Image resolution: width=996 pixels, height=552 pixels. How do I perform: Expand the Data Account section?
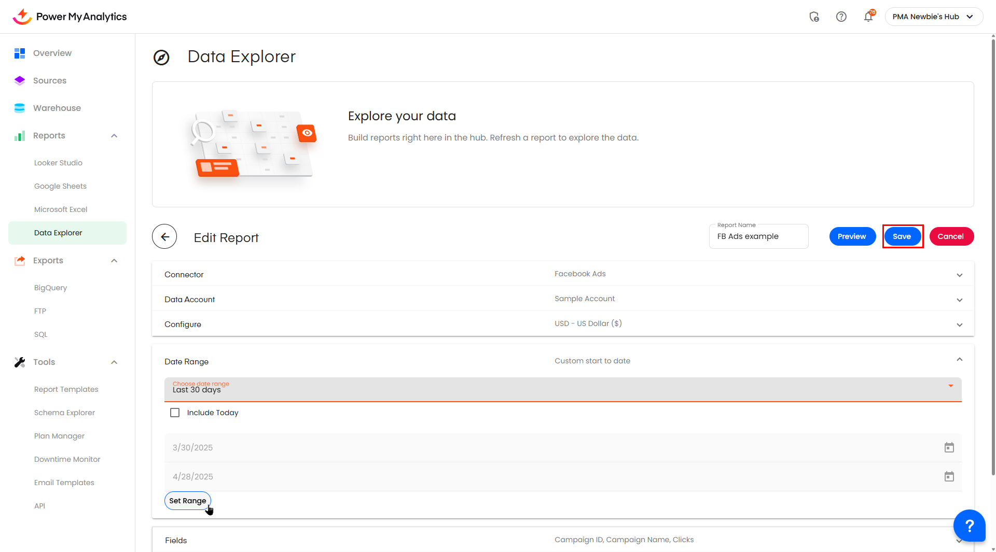(x=959, y=300)
